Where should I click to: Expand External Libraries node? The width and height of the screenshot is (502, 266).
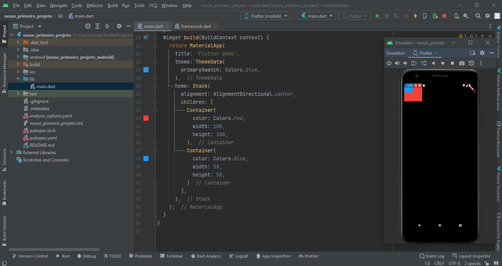[x=11, y=152]
